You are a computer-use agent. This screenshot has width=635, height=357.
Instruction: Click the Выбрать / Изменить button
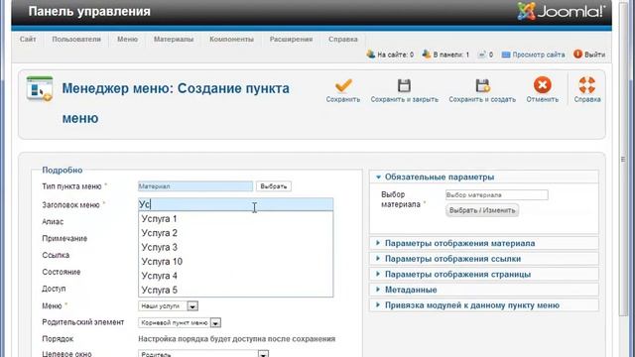coord(482,210)
